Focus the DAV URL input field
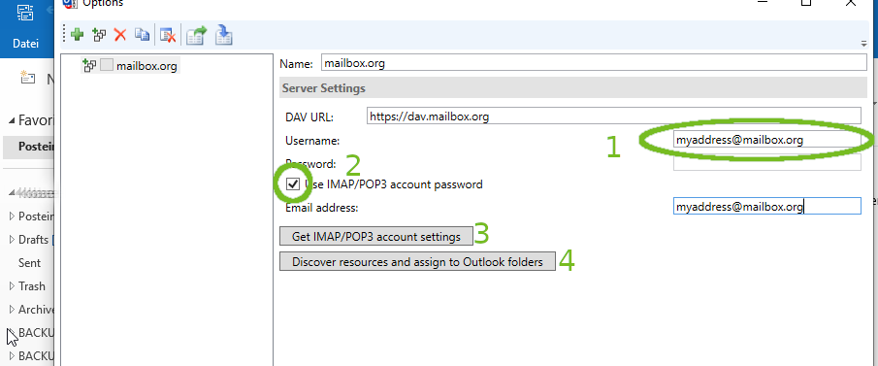The height and width of the screenshot is (366, 878). pyautogui.click(x=614, y=116)
